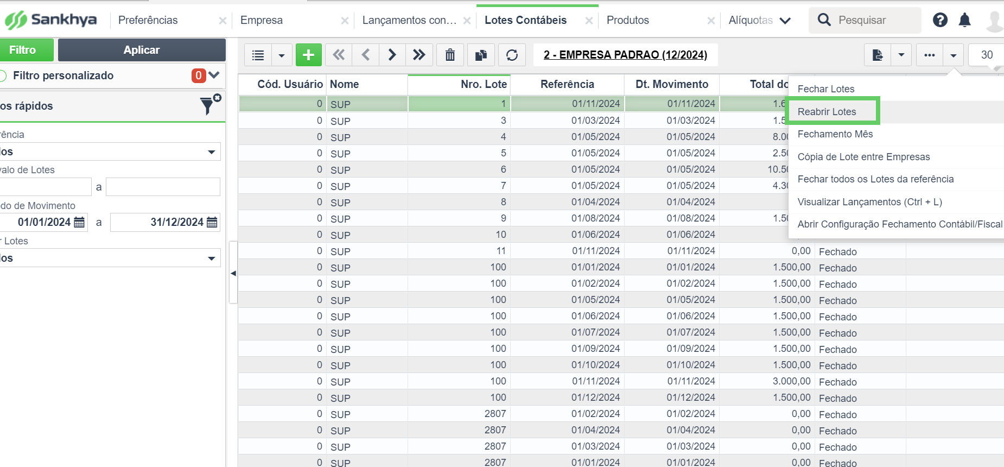
Task: Collapse the filter side panel arrow
Action: (x=233, y=273)
